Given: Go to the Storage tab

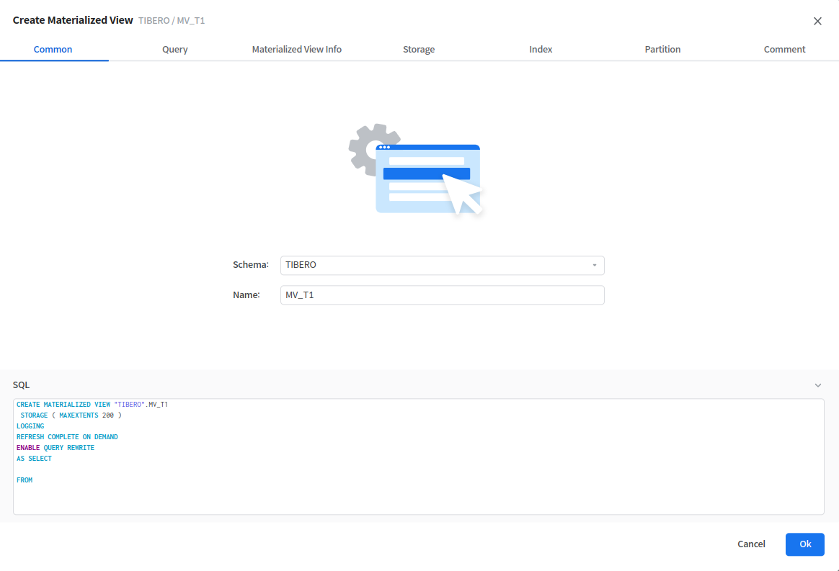Looking at the screenshot, I should pos(419,49).
